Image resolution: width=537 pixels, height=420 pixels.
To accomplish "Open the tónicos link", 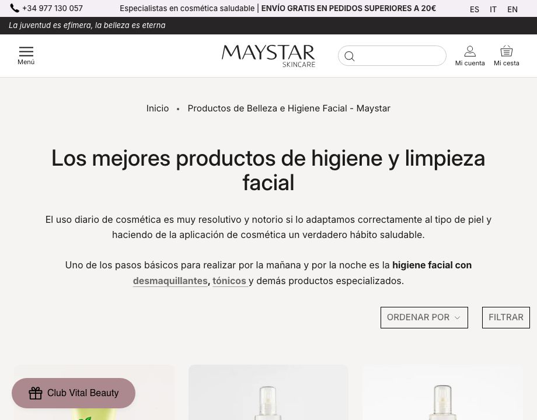I will click(x=229, y=281).
